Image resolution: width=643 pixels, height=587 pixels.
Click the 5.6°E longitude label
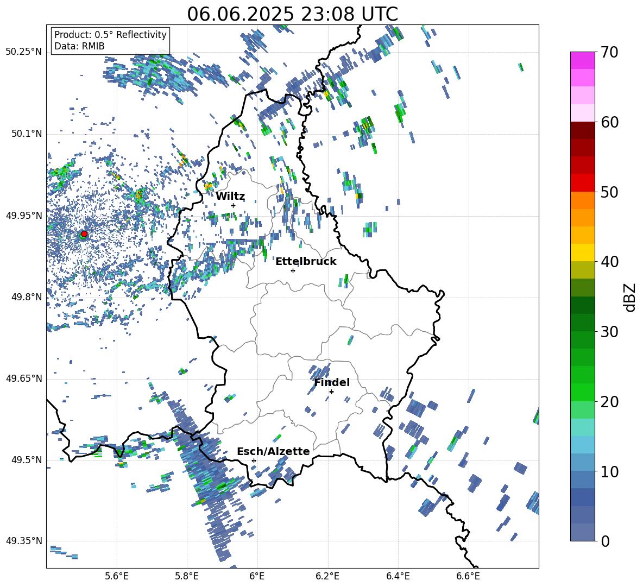click(117, 576)
